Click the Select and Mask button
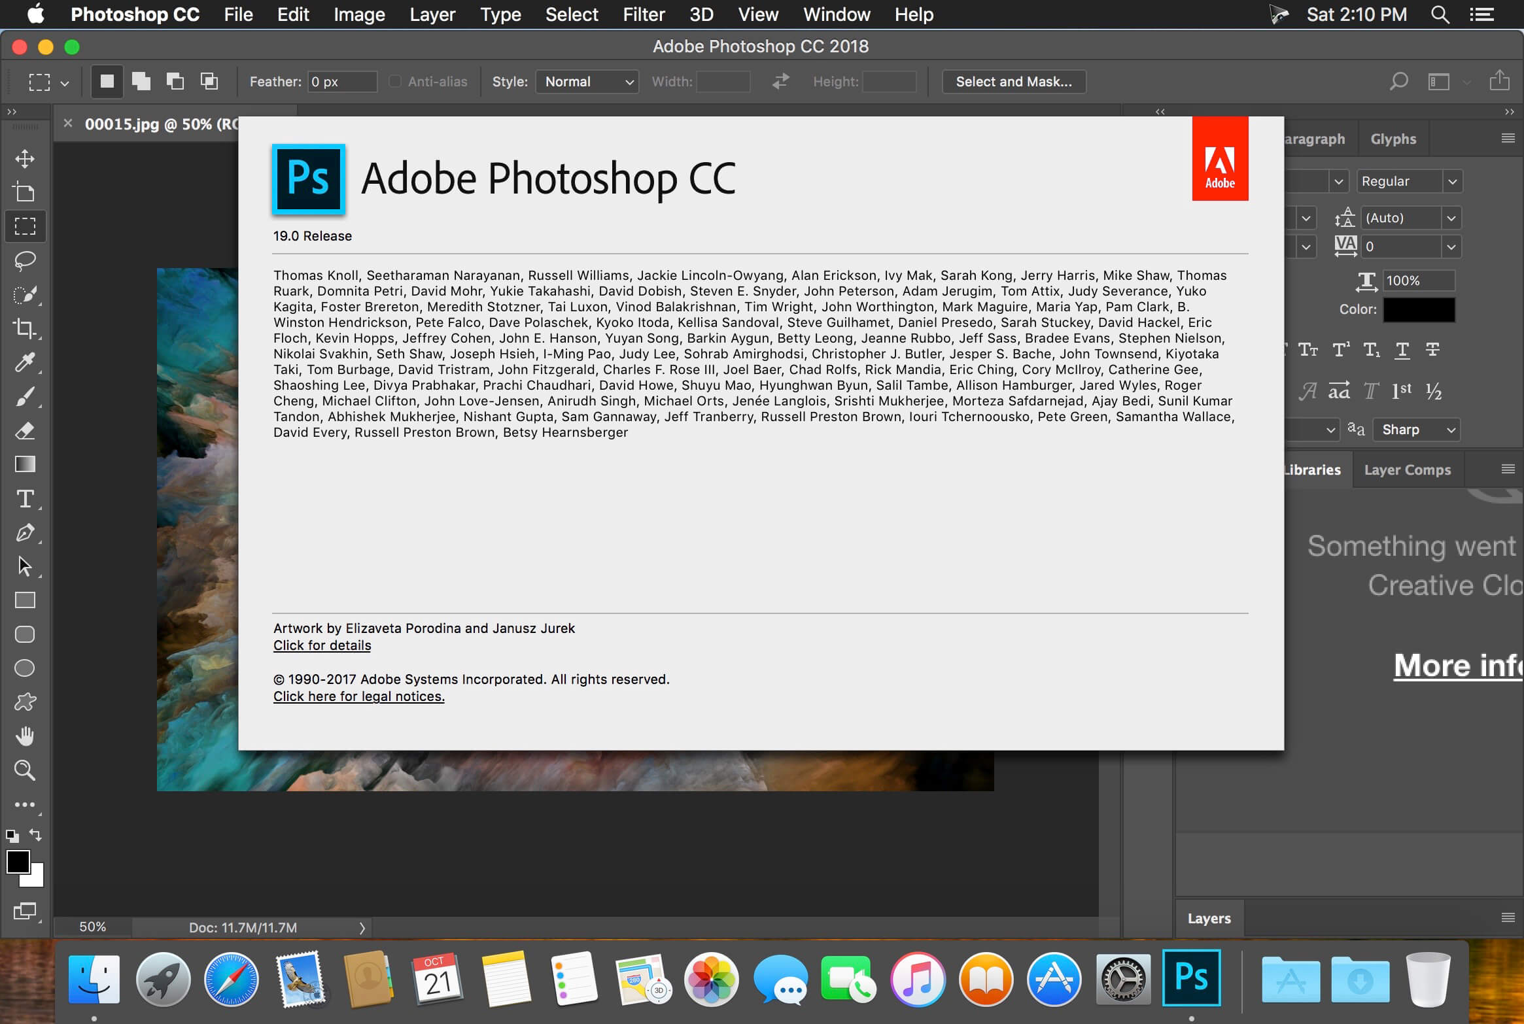The width and height of the screenshot is (1524, 1024). tap(1012, 81)
